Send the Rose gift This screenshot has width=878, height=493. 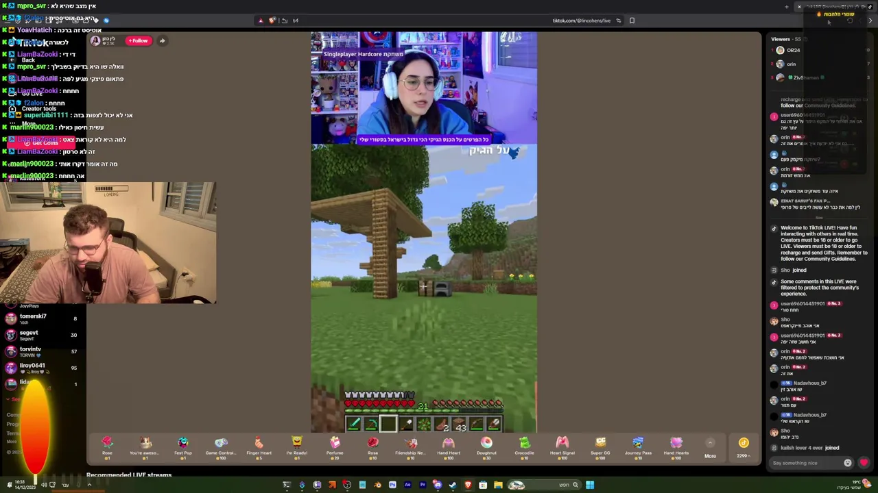107,447
